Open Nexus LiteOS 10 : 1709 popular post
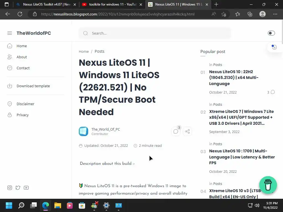This screenshot has height=212, width=283. tap(242, 157)
